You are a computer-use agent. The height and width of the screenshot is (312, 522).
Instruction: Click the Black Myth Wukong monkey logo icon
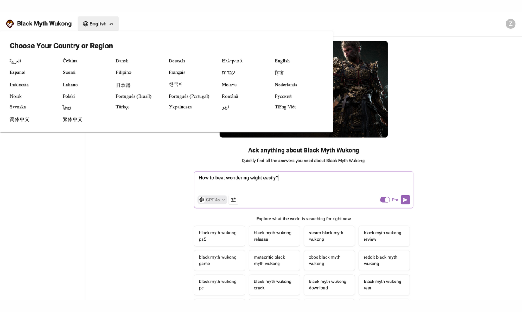pos(10,24)
